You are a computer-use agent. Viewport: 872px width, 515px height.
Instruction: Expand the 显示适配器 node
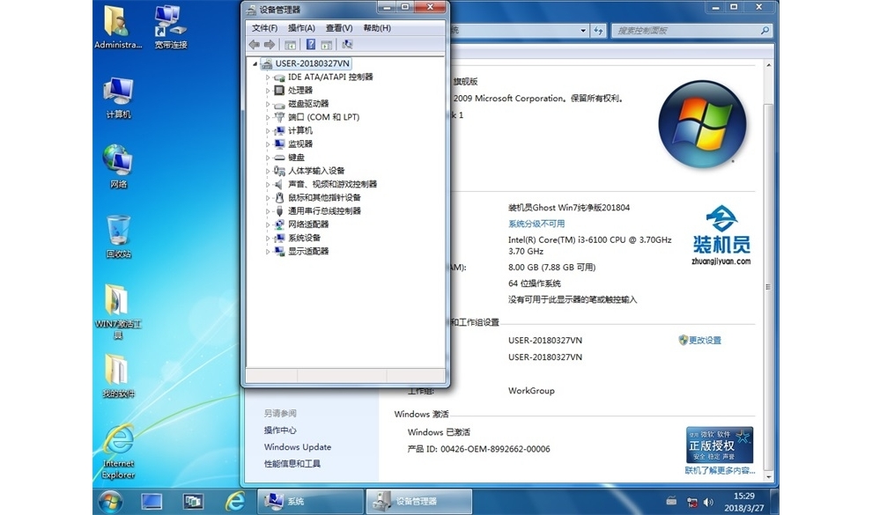click(x=268, y=252)
